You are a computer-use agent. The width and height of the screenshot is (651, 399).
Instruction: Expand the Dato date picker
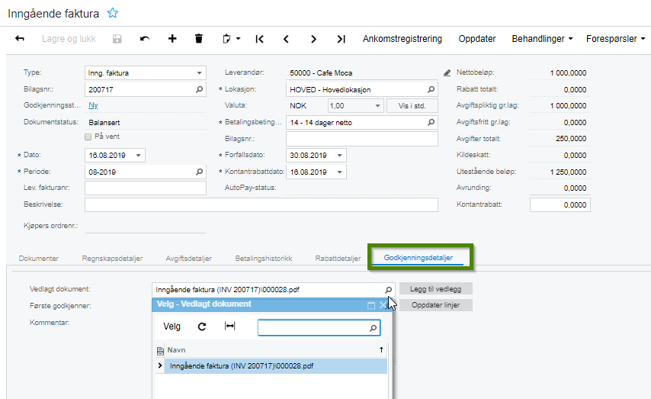(139, 156)
